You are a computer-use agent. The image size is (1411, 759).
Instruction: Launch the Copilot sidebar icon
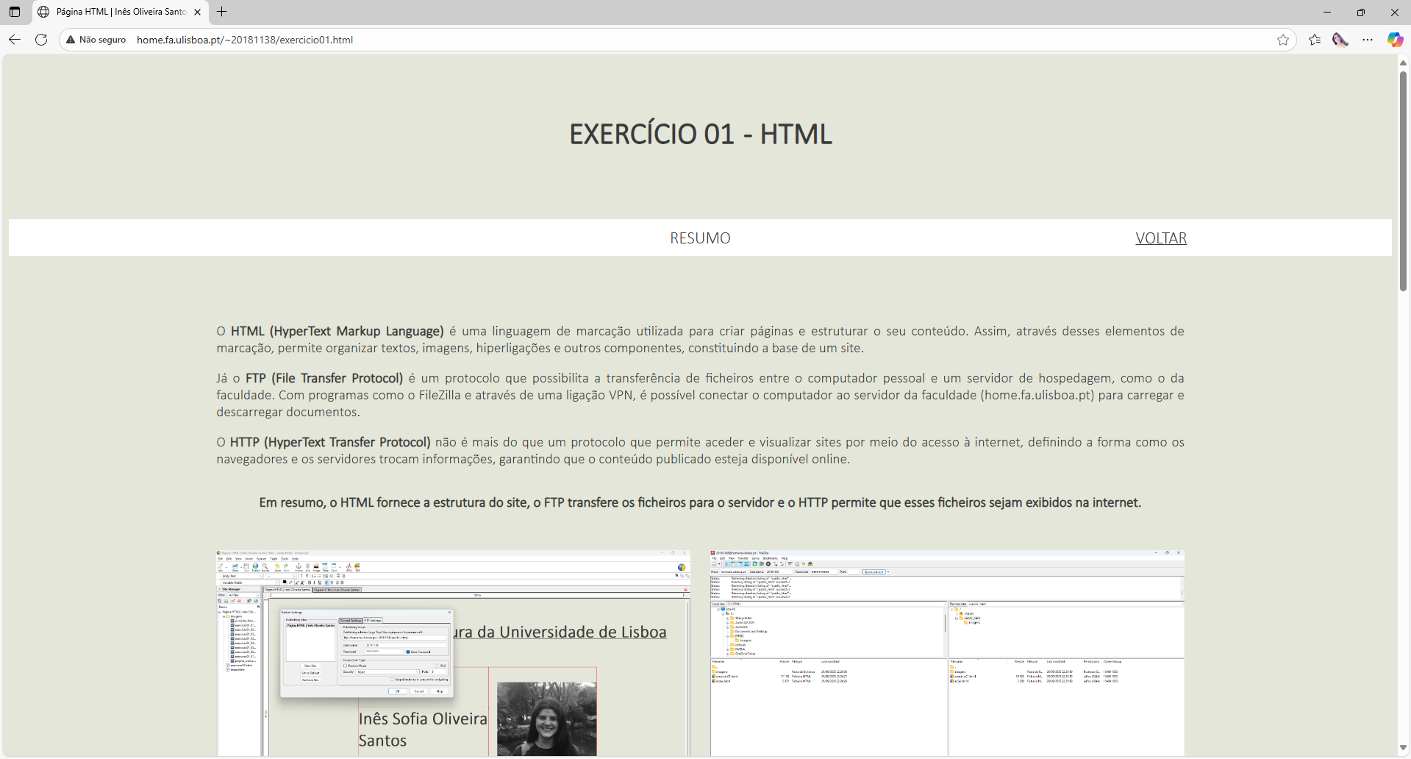[1395, 40]
